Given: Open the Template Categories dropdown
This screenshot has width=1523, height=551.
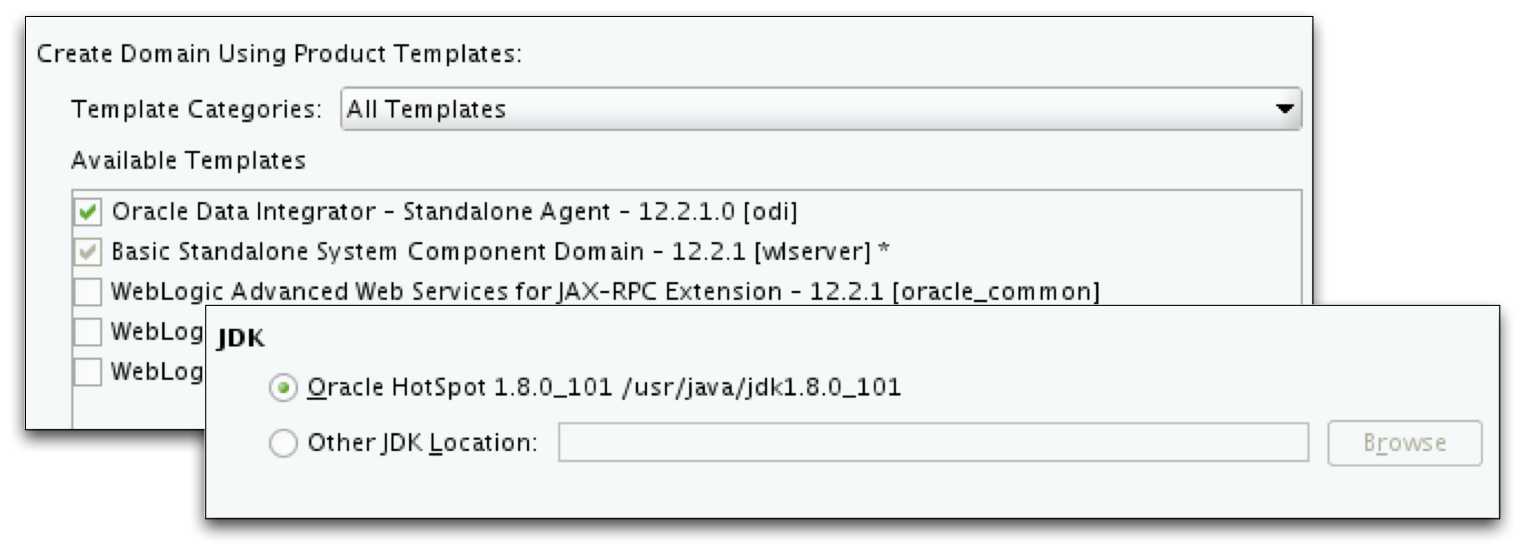Looking at the screenshot, I should (822, 109).
